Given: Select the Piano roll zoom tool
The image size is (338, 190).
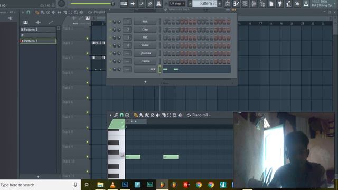Looking at the screenshot, I should click(175, 115).
